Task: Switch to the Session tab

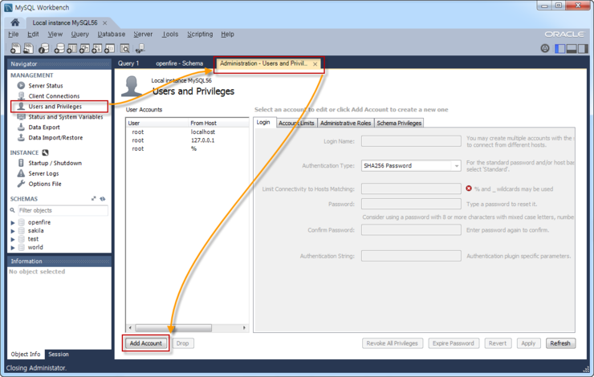Action: [59, 355]
